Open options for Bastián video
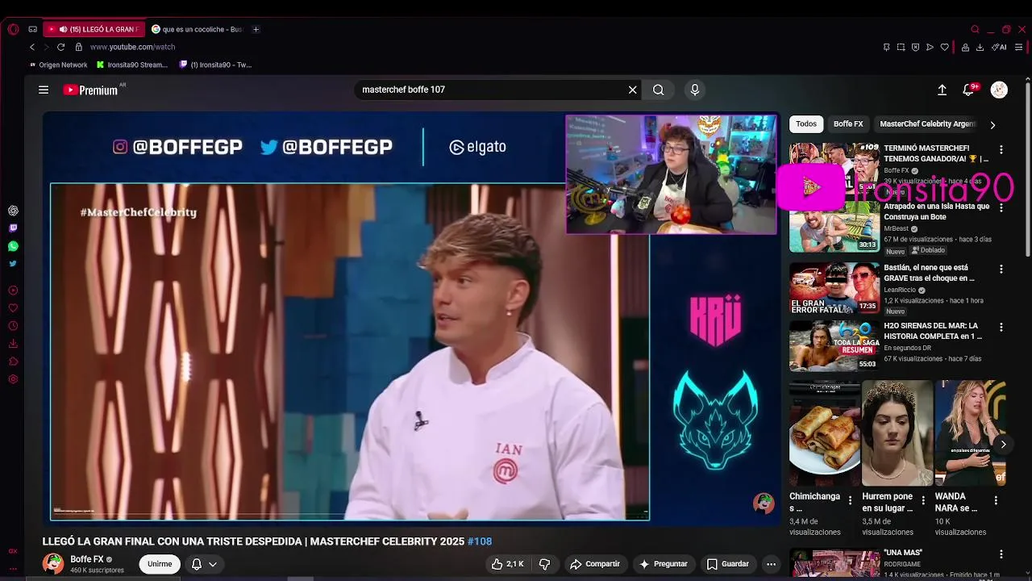Viewport: 1032px width, 581px height. tap(1001, 270)
